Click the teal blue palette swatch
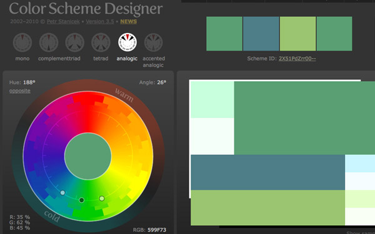 [261, 34]
